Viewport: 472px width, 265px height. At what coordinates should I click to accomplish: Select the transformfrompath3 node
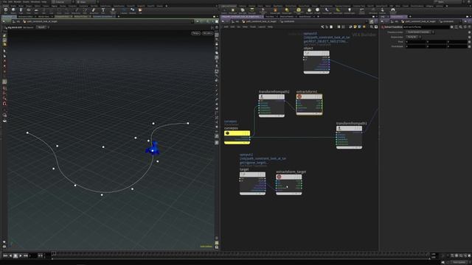coord(349,138)
